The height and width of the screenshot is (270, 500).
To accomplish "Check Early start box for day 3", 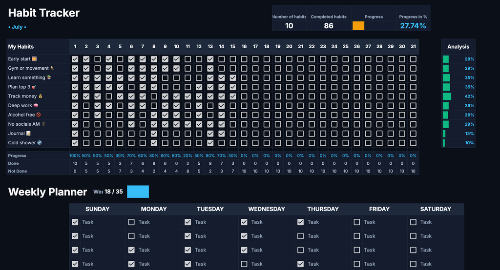I will click(98, 59).
